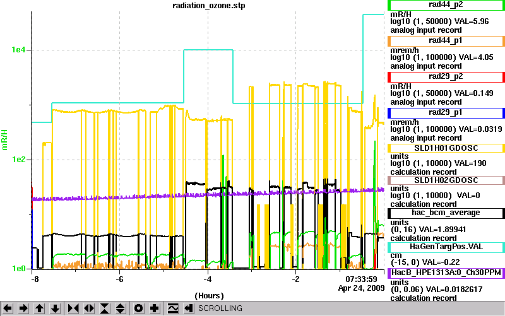Screen dimensions: 505x316
Task: Compress vertical axis with the hourglass icon
Action: tap(105, 308)
